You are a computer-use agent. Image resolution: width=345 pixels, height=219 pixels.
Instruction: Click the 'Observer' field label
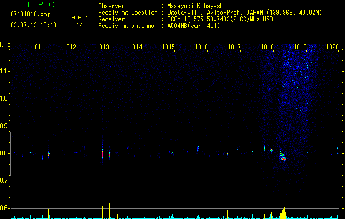click(x=111, y=6)
